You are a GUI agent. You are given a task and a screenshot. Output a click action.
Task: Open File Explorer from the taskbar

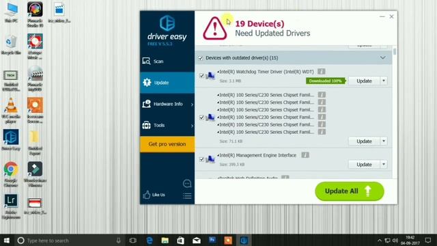165,241
